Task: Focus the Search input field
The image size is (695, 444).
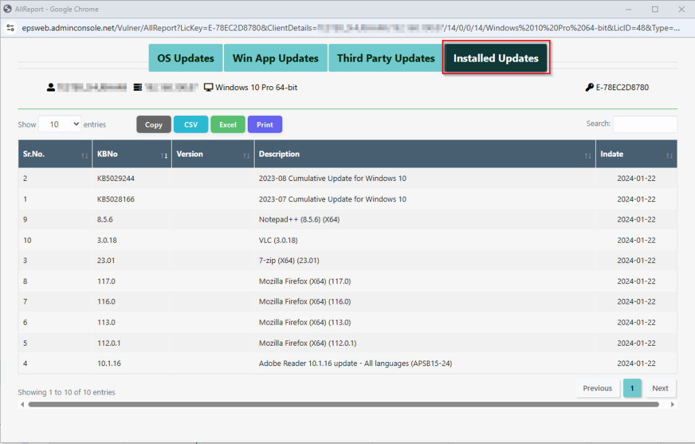Action: click(644, 124)
